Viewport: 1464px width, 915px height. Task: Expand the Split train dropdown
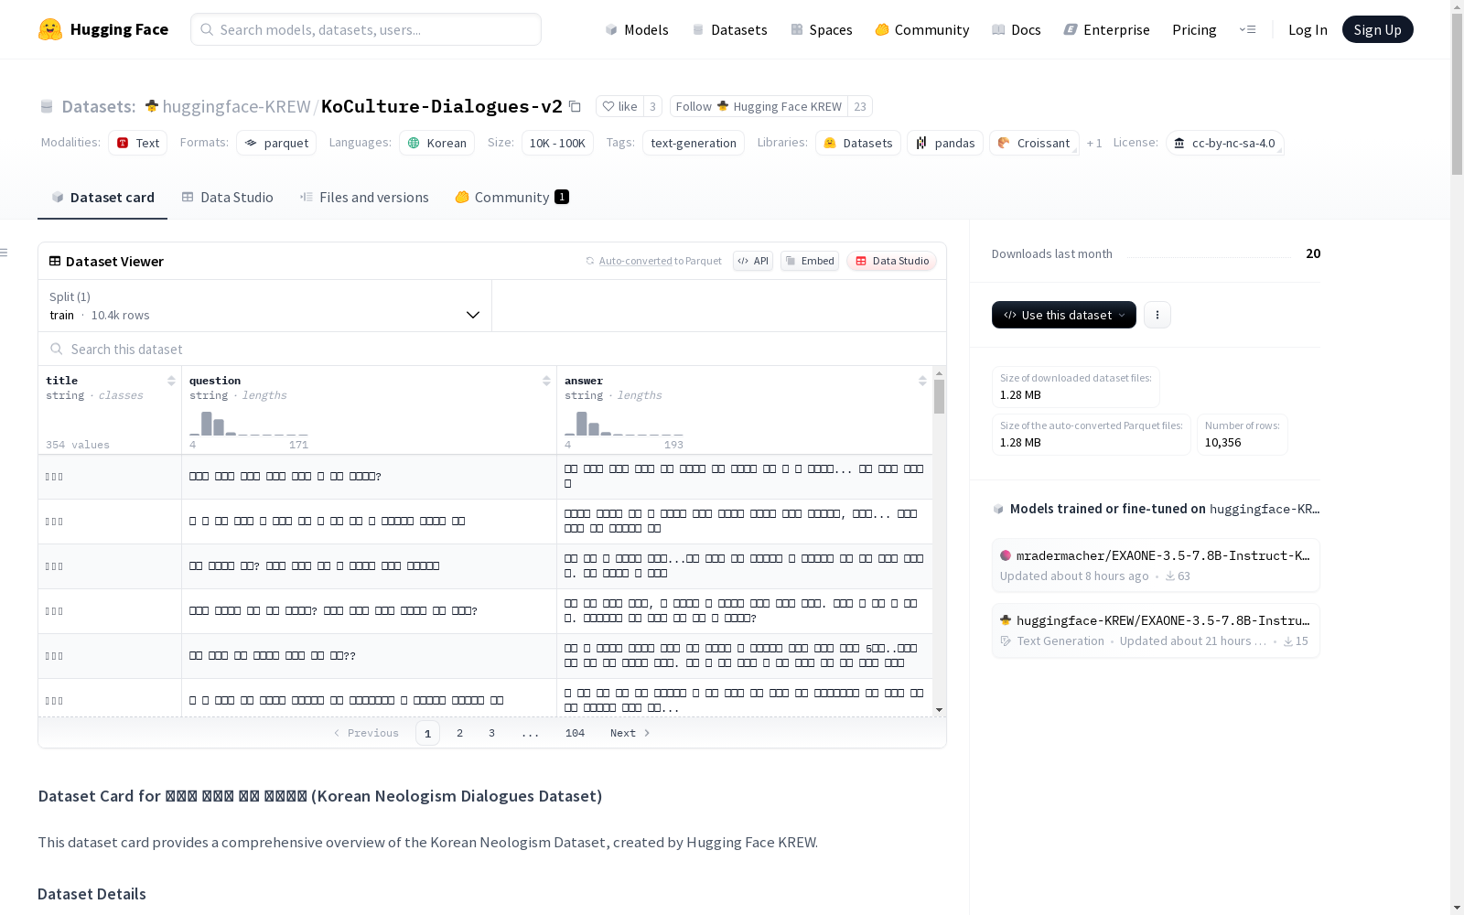click(x=265, y=306)
